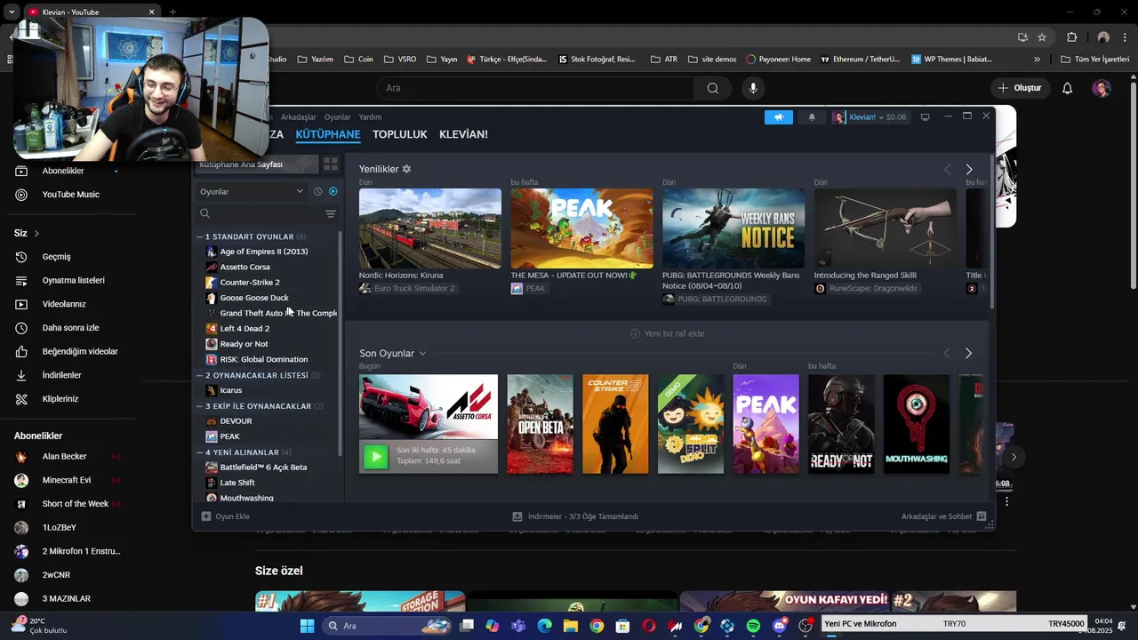Screen dimensions: 1138x640
Task: Click YouTube search magnifier button
Action: [x=712, y=88]
